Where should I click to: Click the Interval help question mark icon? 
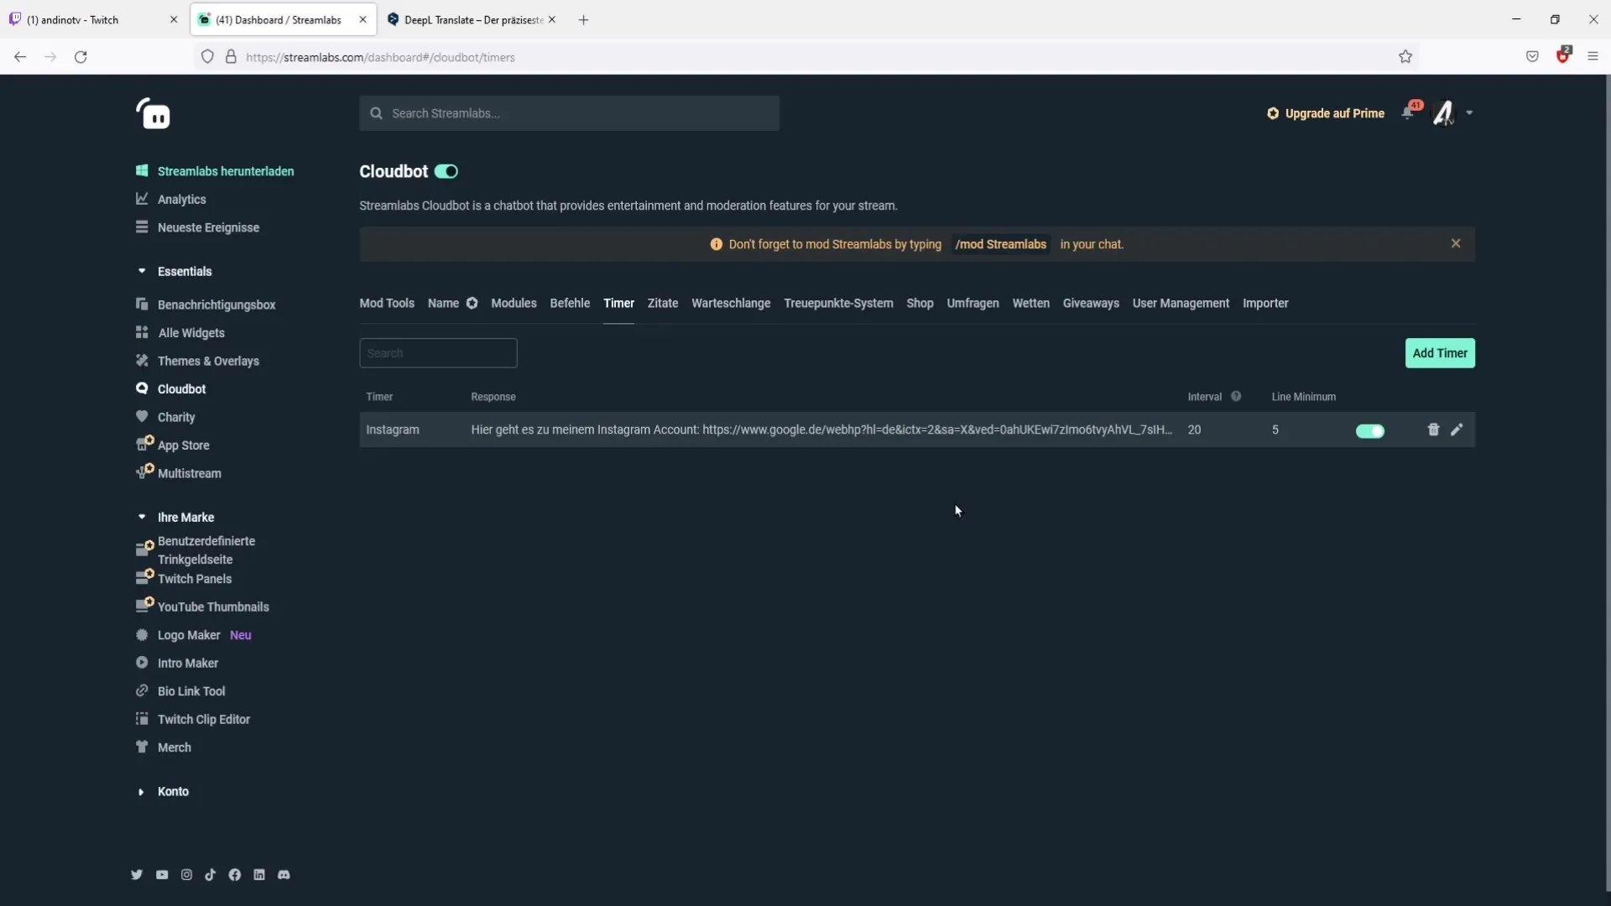tap(1236, 397)
